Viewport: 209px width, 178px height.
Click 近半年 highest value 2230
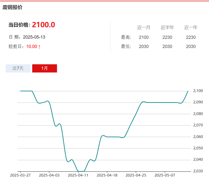pos(167,37)
